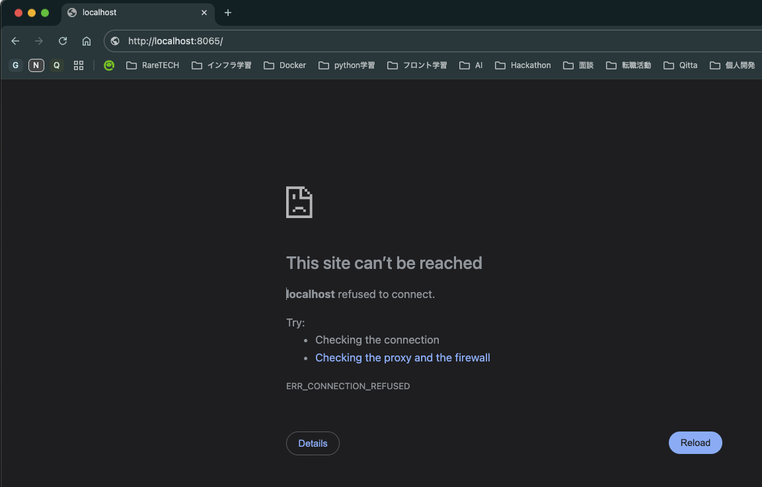Open the G bookmark shortcut
762x487 pixels.
click(15, 65)
